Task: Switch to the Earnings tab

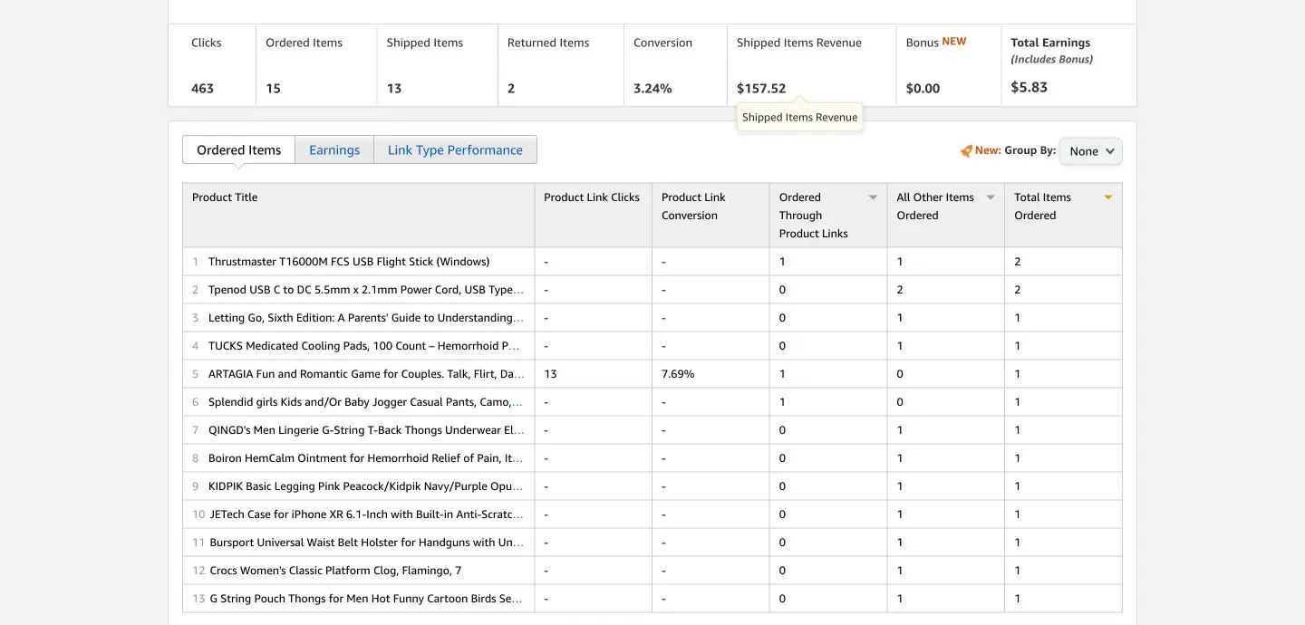Action: (x=334, y=150)
